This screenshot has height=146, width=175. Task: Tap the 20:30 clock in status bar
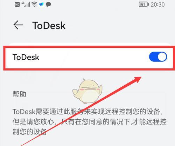point(157,5)
